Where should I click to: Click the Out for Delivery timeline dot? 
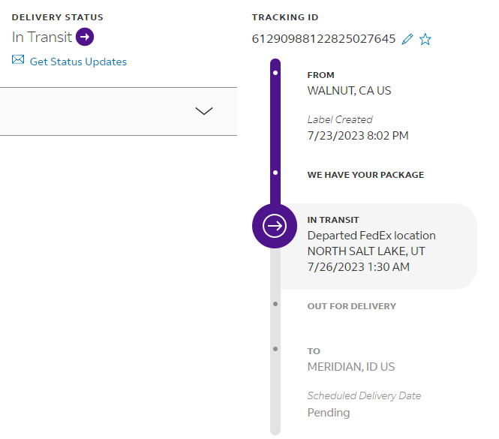(275, 304)
